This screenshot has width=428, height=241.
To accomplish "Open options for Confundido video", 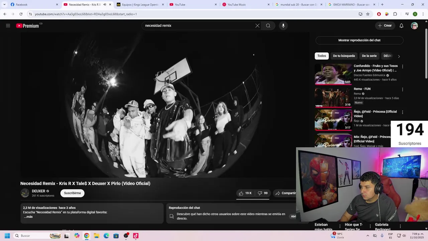I will pyautogui.click(x=403, y=67).
